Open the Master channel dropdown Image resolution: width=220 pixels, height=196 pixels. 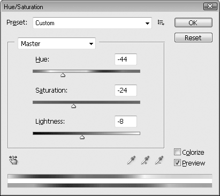point(57,43)
